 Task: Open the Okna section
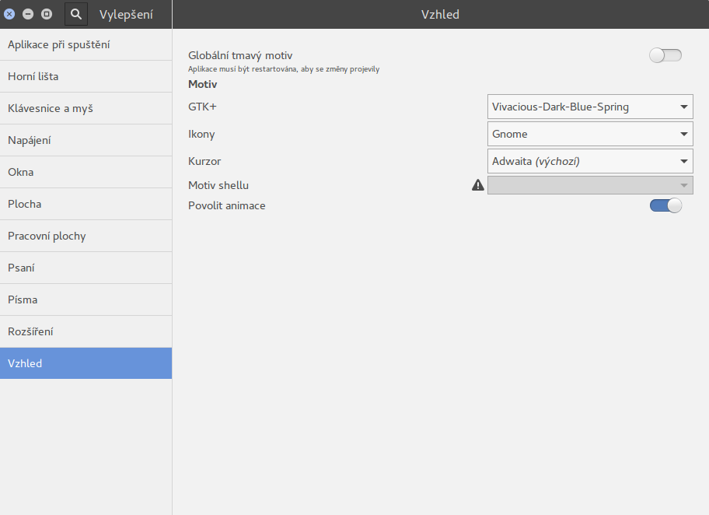tap(86, 172)
